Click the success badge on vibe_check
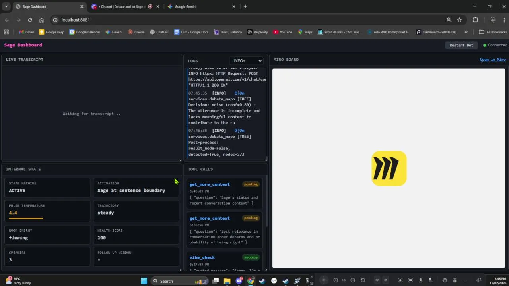 (x=251, y=257)
